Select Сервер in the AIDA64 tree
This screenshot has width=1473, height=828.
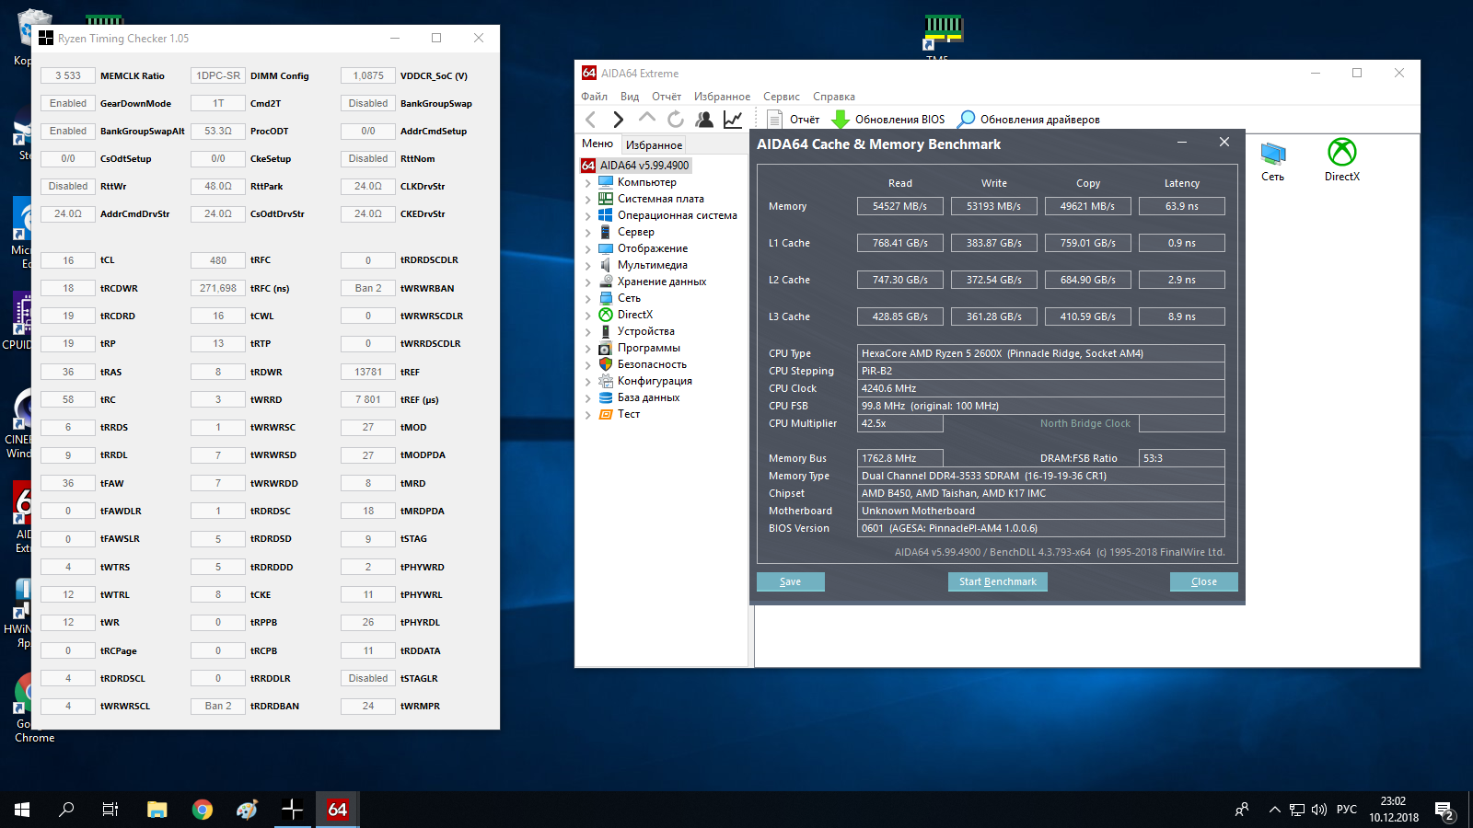(x=636, y=232)
